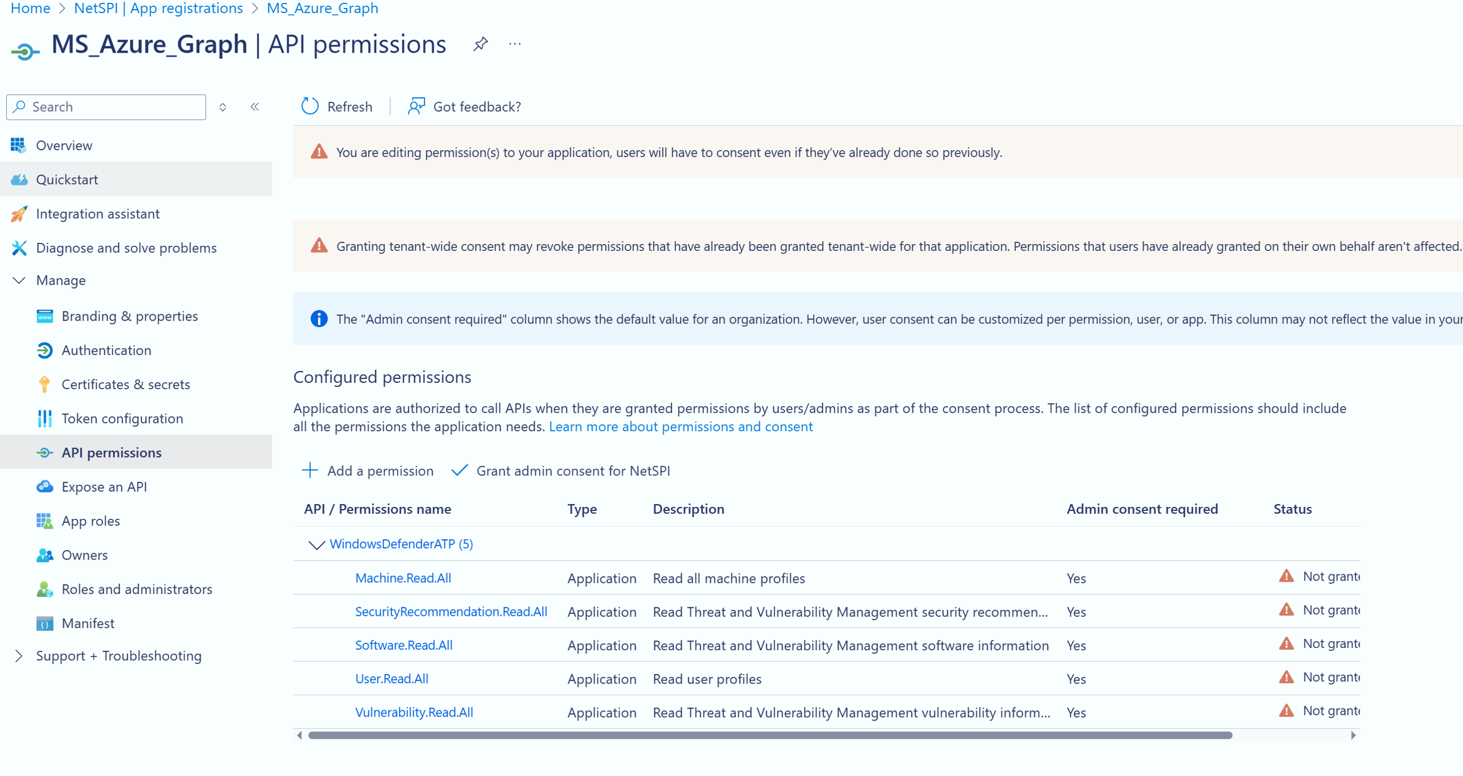Click Got feedback? button

pyautogui.click(x=464, y=106)
